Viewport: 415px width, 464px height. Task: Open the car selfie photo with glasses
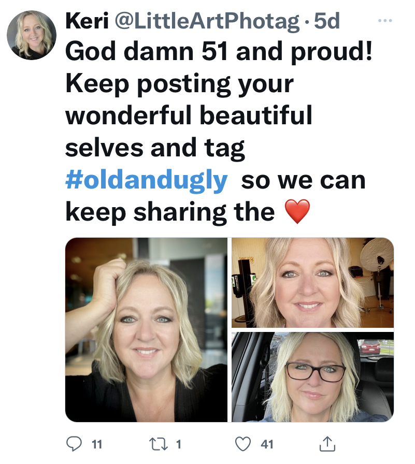coord(312,377)
